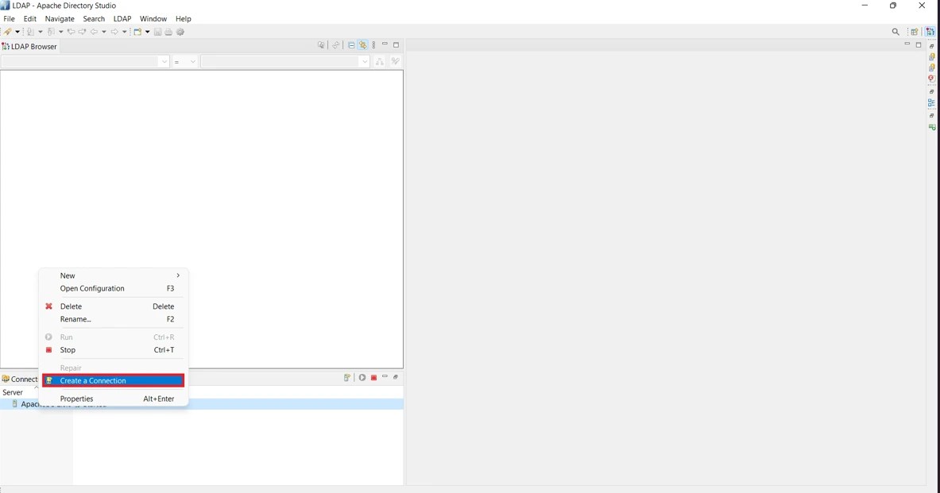
Task: Click the gear Preferences icon in the toolbar
Action: point(180,32)
